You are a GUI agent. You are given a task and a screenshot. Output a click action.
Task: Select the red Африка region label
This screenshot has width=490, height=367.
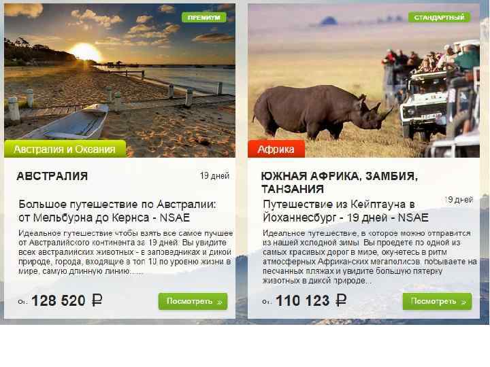click(x=276, y=149)
